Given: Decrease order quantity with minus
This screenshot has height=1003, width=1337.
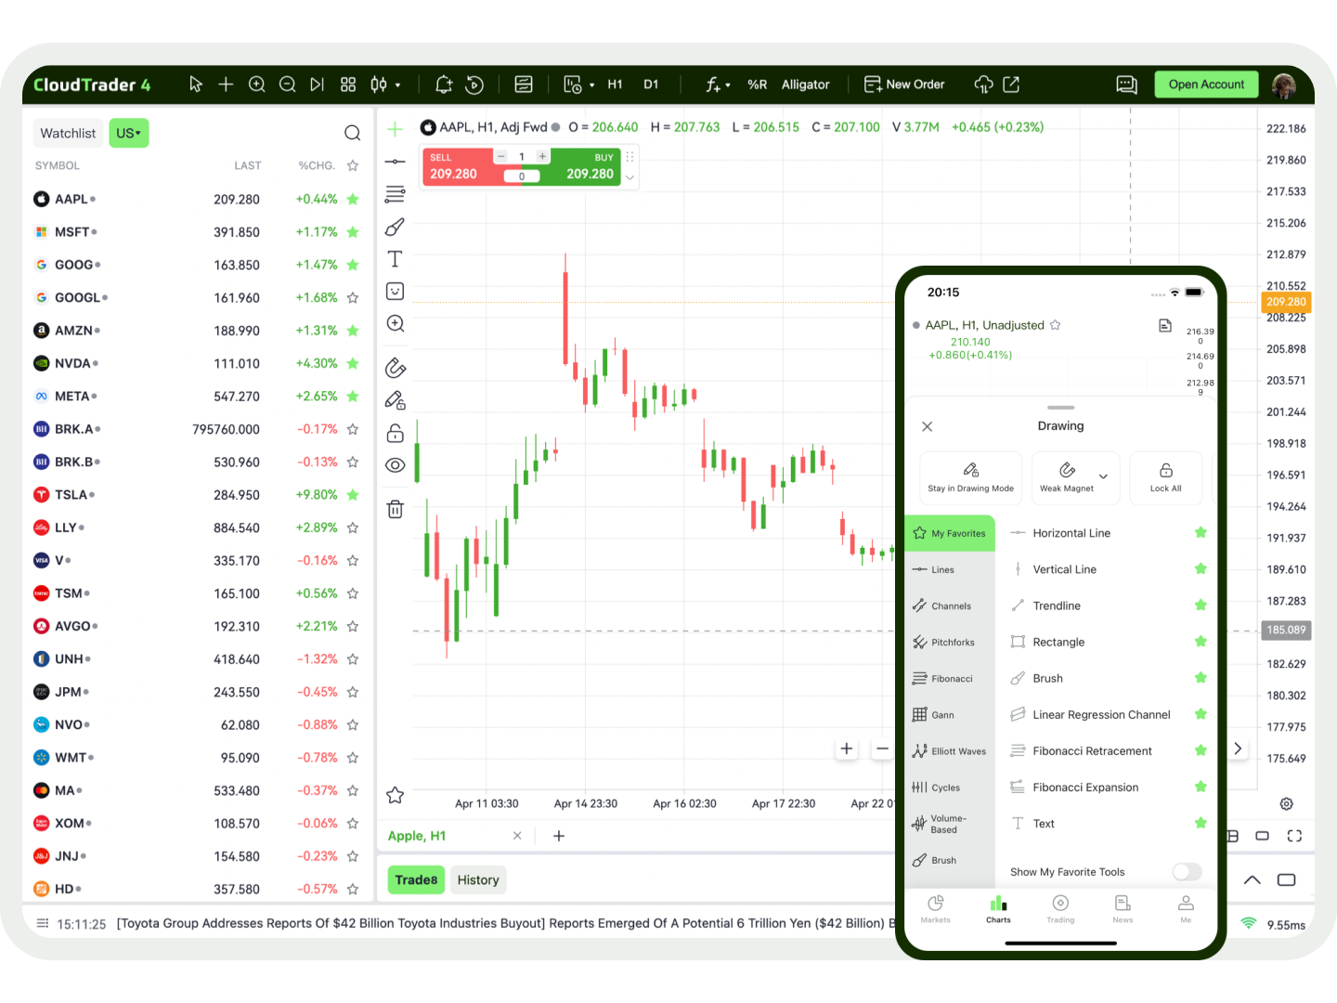Looking at the screenshot, I should [500, 156].
